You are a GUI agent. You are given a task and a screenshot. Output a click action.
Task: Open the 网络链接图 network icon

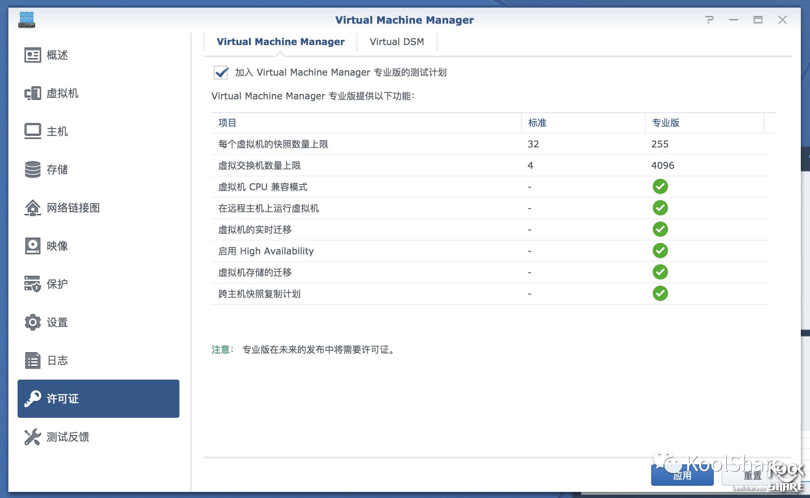[x=32, y=208]
